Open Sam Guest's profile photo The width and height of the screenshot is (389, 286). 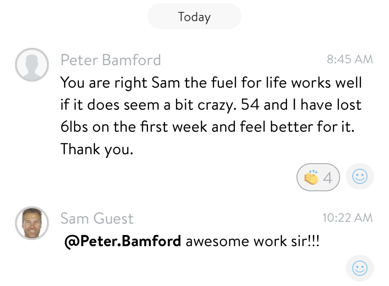[32, 223]
